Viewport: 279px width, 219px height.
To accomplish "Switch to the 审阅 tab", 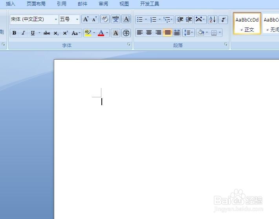I will click(103, 4).
